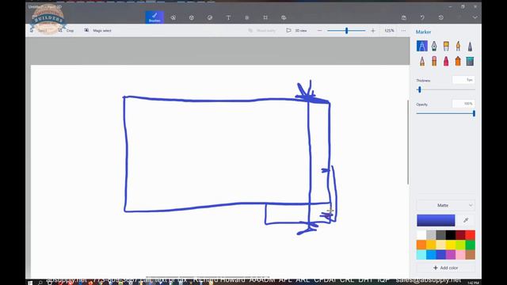Click the Paste icon in top bar
507x285 pixels.
pyautogui.click(x=404, y=17)
